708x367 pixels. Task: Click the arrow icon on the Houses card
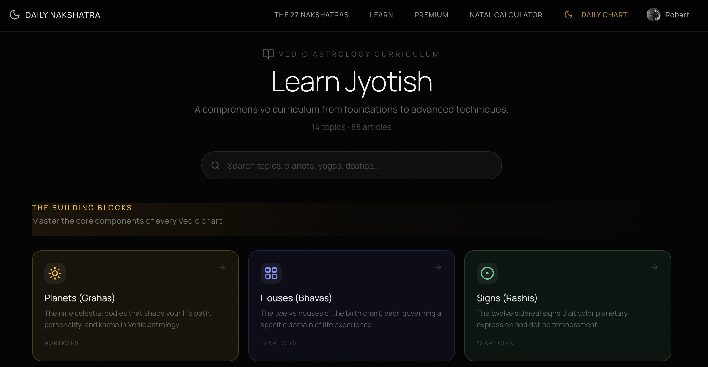pos(438,267)
